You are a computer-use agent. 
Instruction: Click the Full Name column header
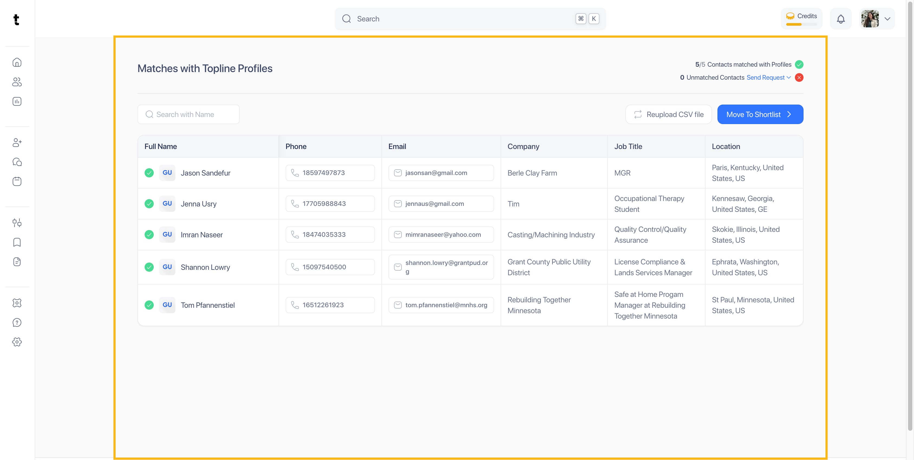(161, 146)
